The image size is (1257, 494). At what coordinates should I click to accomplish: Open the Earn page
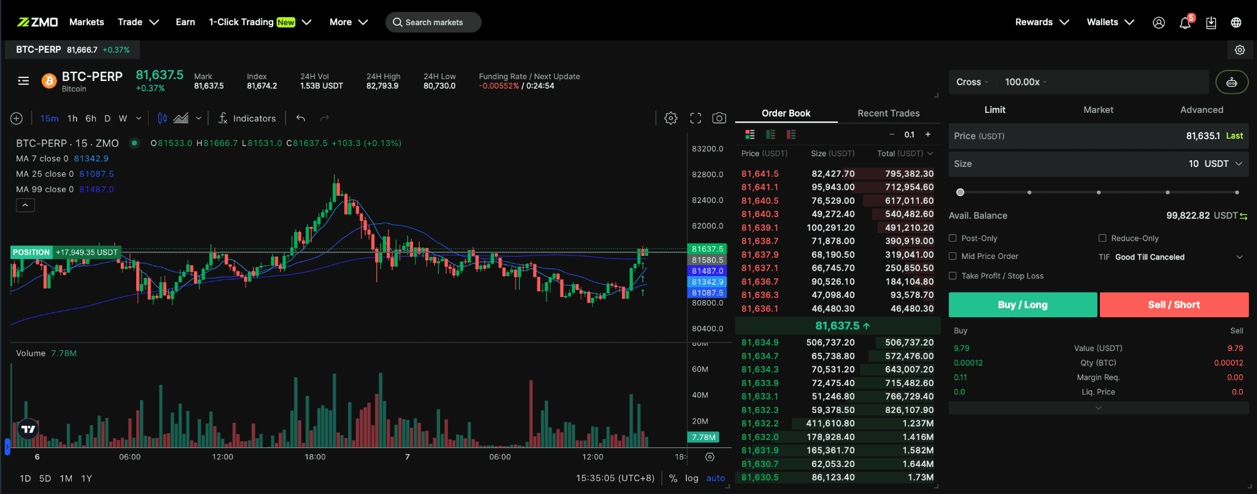[185, 22]
